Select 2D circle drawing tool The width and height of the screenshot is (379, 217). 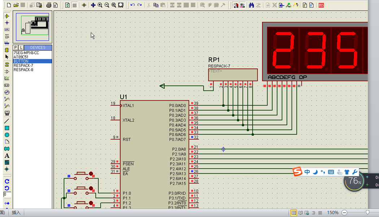7,135
